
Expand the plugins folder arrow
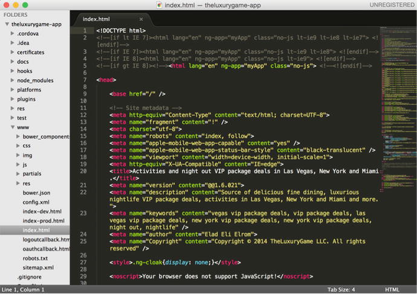click(12, 99)
